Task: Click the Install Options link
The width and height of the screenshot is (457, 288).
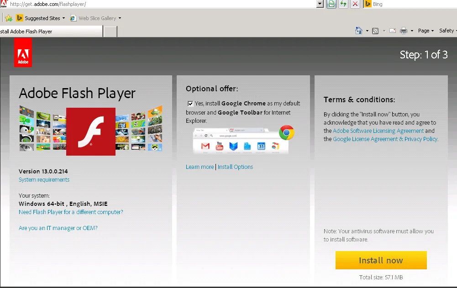Action: click(x=235, y=167)
